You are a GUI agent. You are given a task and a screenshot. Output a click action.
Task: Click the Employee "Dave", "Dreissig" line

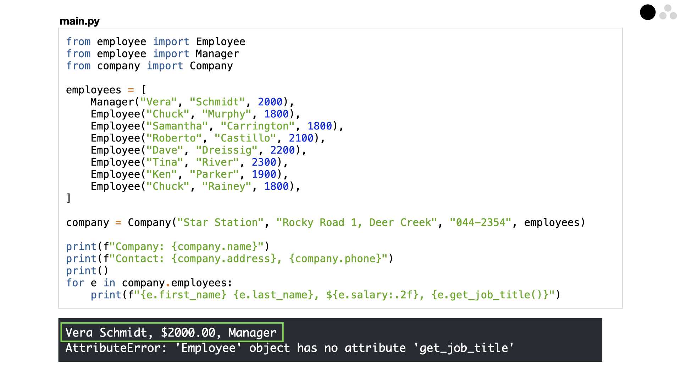tap(199, 150)
